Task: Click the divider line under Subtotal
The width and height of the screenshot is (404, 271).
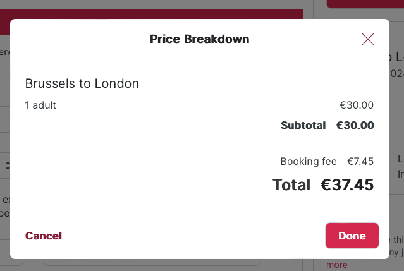Action: pos(200,143)
